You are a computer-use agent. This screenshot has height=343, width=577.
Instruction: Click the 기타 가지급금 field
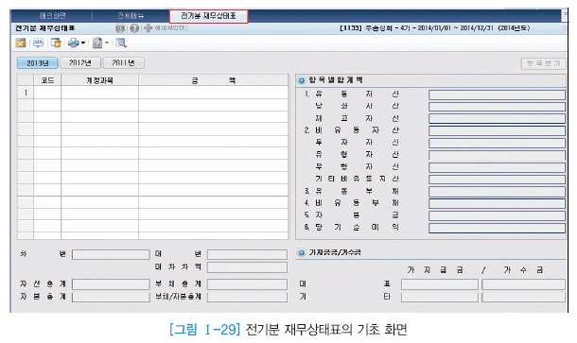[440, 297]
